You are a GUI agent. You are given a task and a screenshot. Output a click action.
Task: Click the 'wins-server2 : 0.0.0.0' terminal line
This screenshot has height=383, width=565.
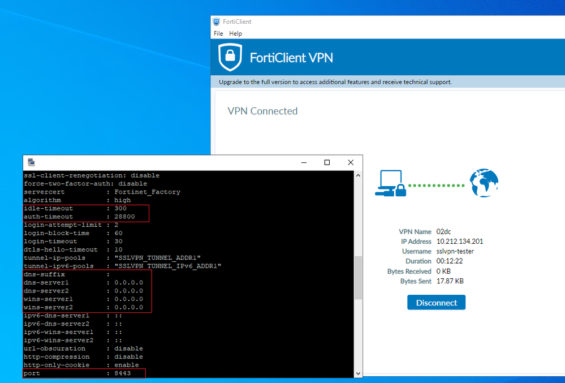[83, 307]
